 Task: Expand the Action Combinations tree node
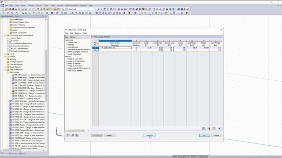tap(8, 46)
